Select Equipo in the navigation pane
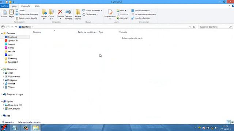234x131 pixels. pos(10,102)
